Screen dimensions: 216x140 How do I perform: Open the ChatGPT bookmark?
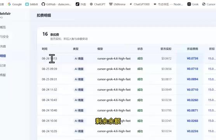pos(98,4)
